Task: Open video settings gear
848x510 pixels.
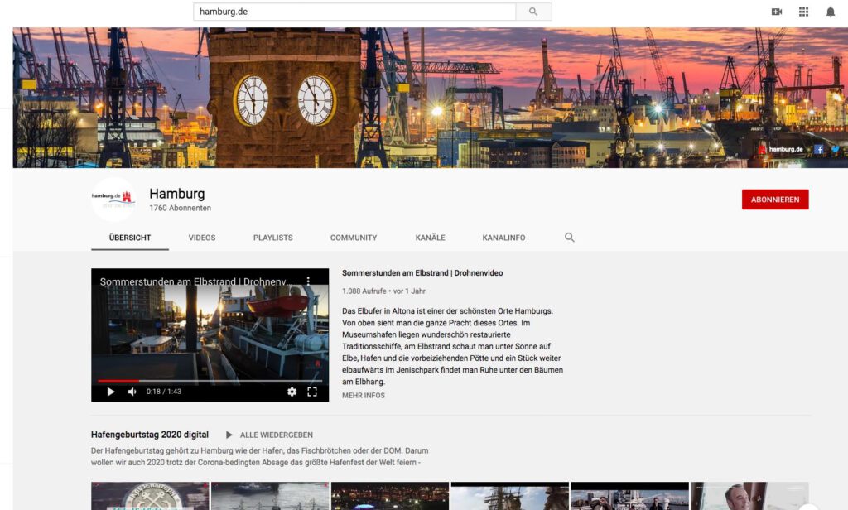Action: [291, 392]
